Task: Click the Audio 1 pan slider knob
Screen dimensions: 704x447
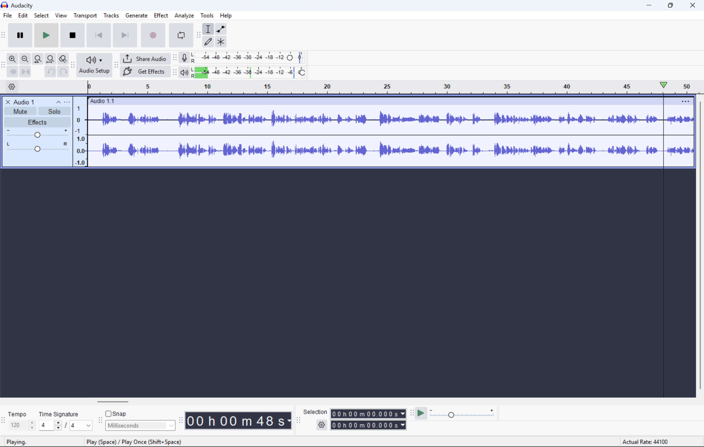Action: coord(37,149)
